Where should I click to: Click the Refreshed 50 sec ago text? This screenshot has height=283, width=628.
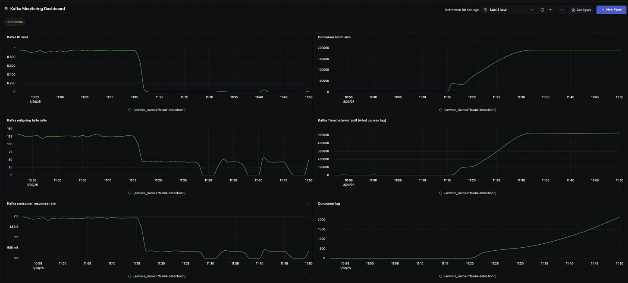(x=462, y=9)
